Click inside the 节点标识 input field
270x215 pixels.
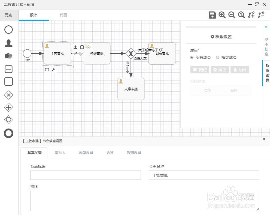tap(85, 175)
